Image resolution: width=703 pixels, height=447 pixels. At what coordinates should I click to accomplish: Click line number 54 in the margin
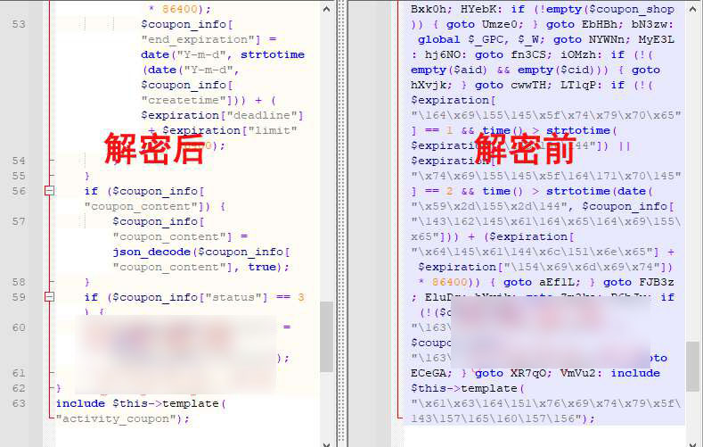tap(19, 161)
